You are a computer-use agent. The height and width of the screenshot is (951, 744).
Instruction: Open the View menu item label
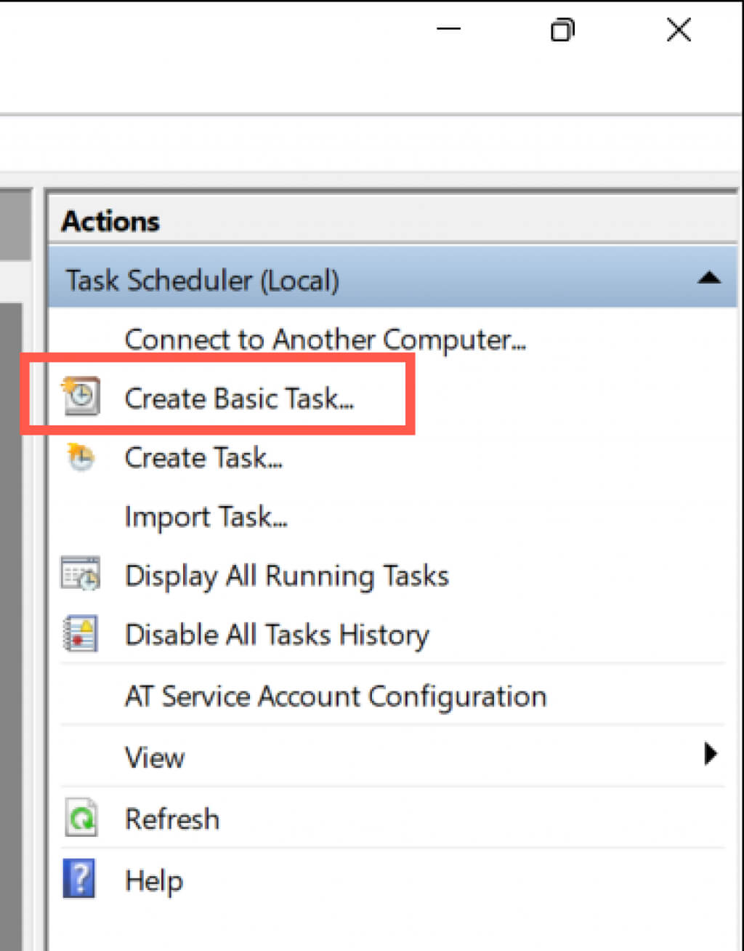(155, 758)
